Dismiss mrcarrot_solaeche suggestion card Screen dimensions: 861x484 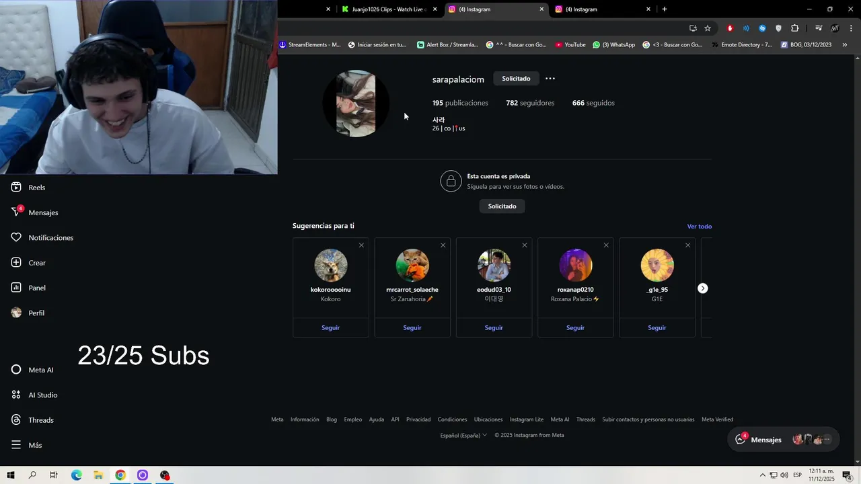pos(443,245)
